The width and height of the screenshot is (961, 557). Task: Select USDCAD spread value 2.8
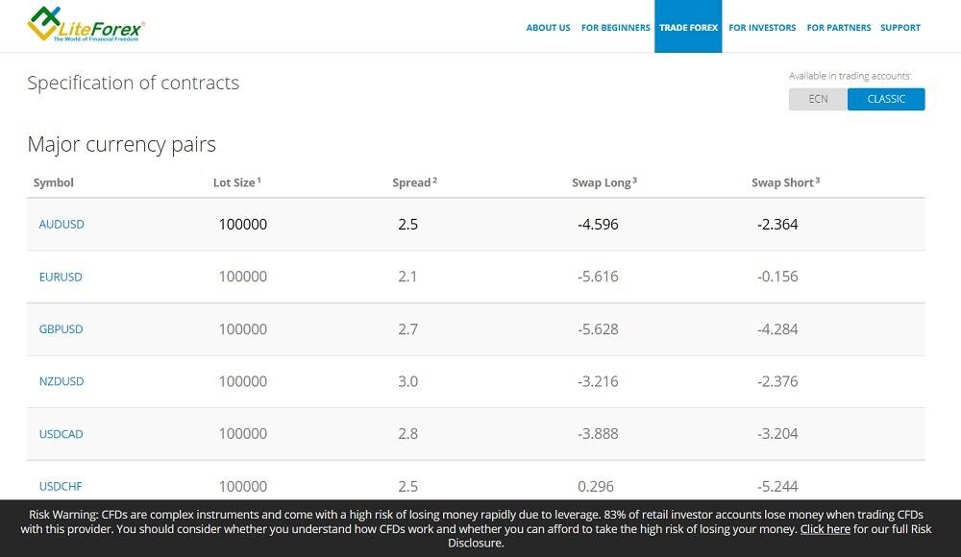(407, 434)
